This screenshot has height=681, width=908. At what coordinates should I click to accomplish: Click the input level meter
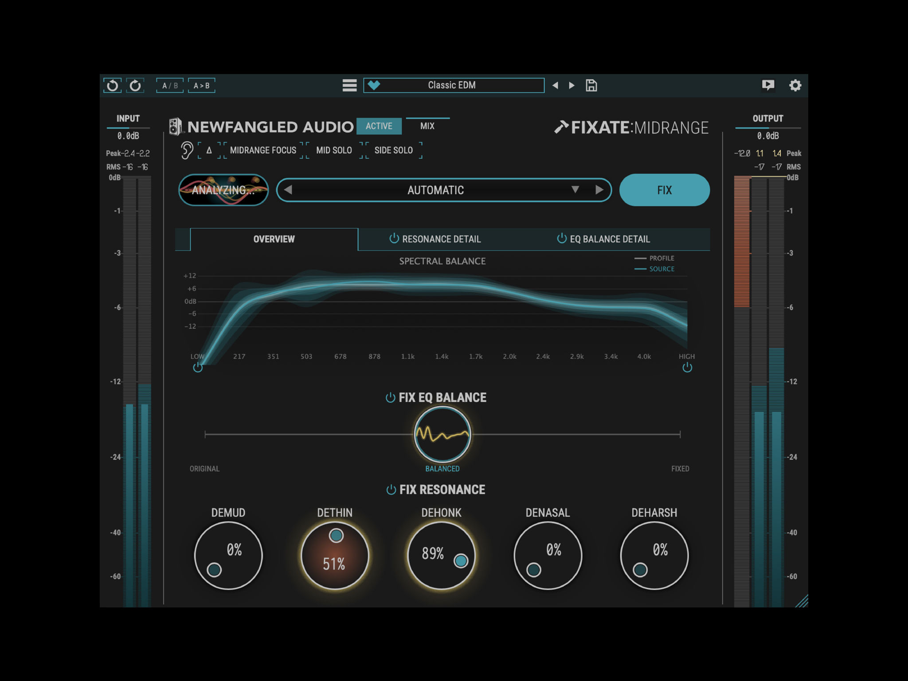pos(137,391)
